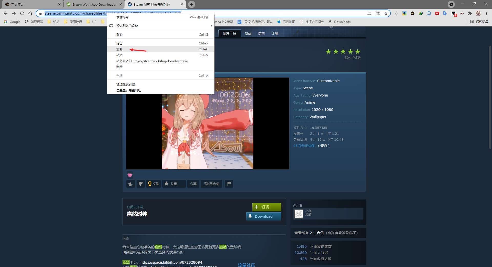492x267 pixels.
Task: Click the wallpaper preview image
Action: click(208, 123)
